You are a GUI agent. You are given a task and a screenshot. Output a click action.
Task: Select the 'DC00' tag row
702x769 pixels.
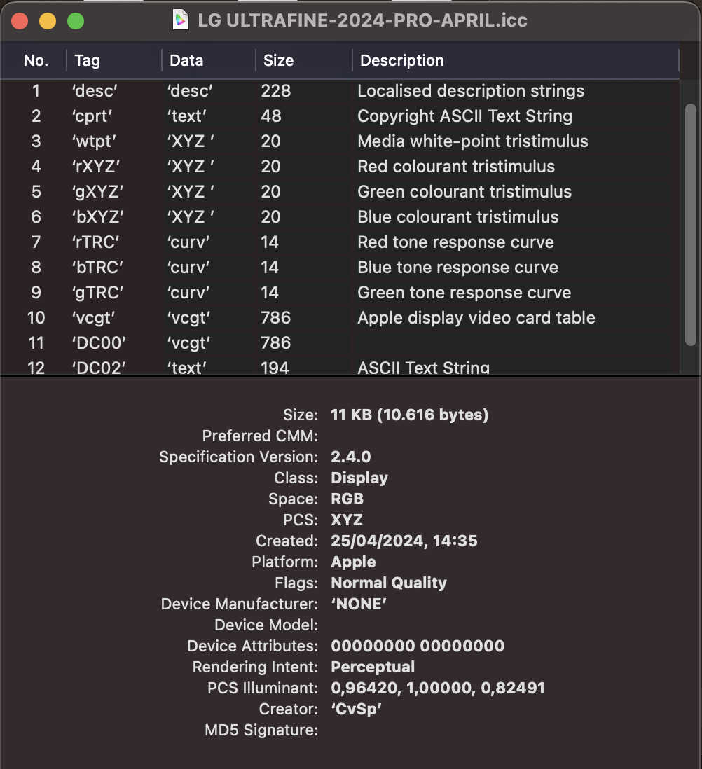[336, 343]
